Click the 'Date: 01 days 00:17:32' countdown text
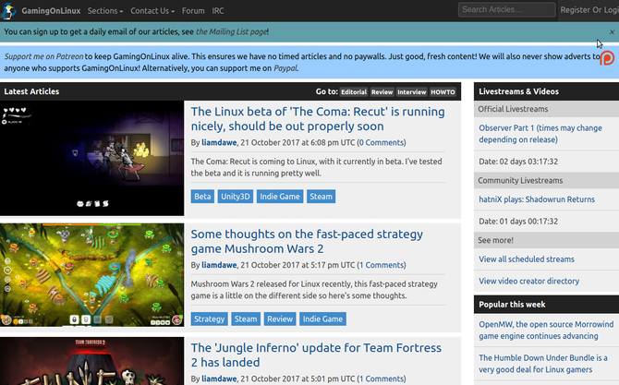The height and width of the screenshot is (385, 619). pyautogui.click(x=518, y=222)
